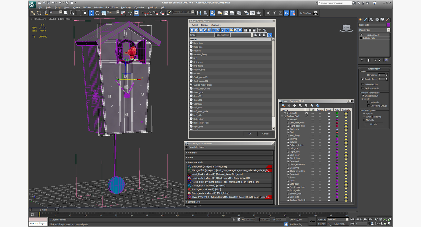Open Display menu in Select From Scene
This screenshot has height=227, width=421.
tap(204, 25)
